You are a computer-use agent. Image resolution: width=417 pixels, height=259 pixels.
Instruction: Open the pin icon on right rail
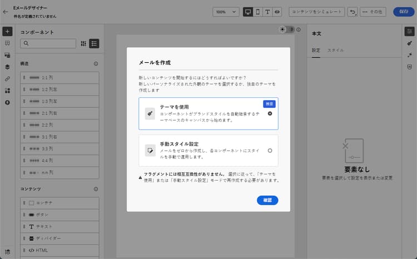click(410, 55)
